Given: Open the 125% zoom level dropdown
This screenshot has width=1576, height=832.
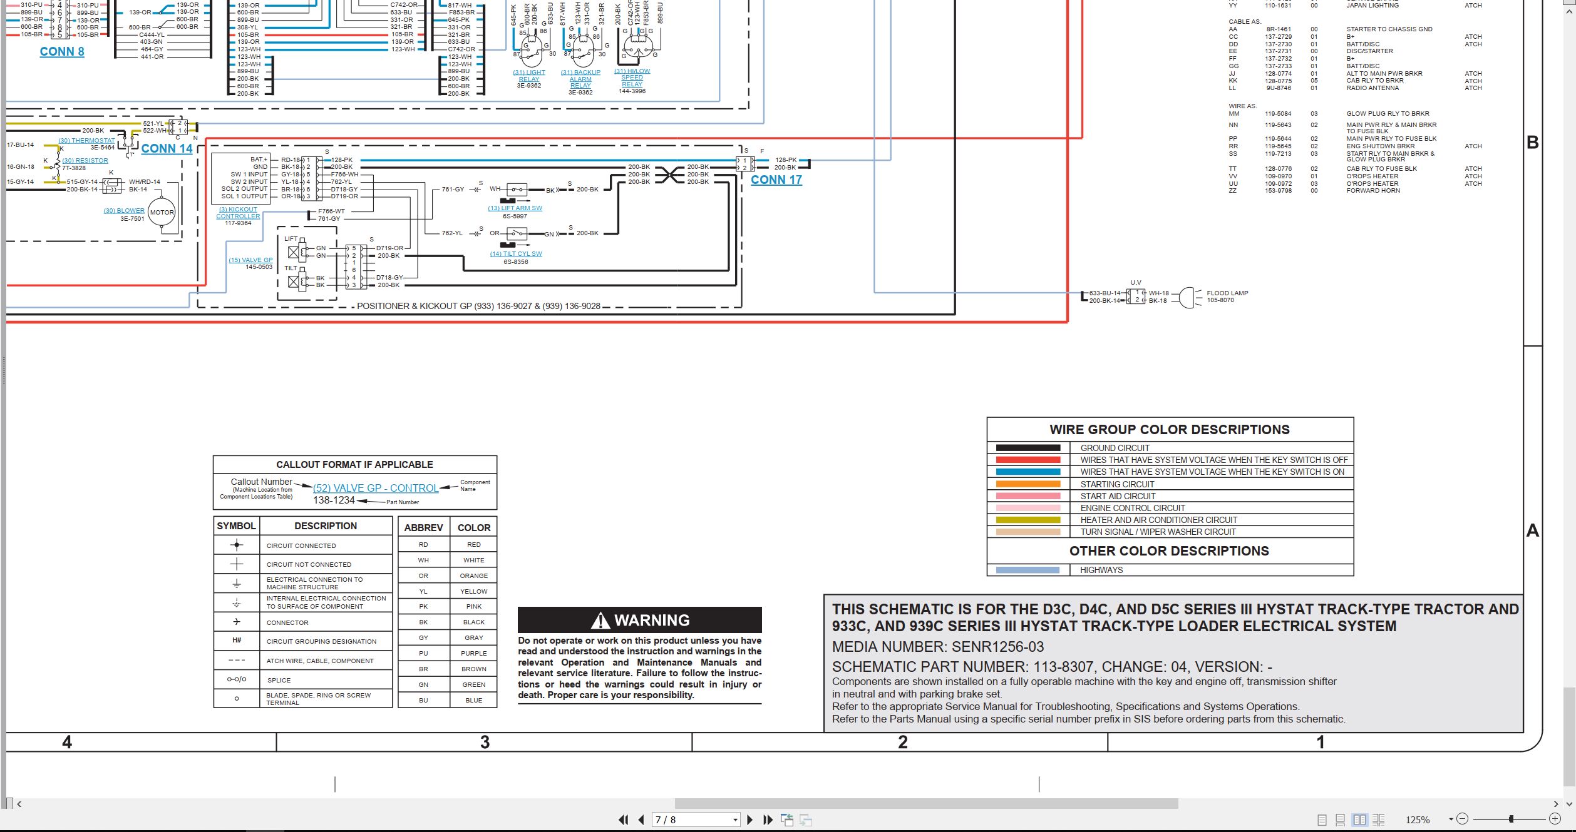Looking at the screenshot, I should coord(1451,819).
